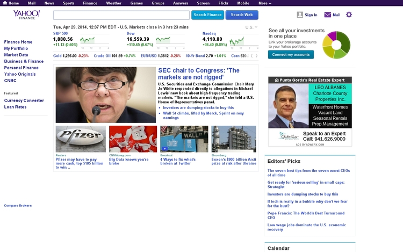Open the settings gear icon
The image size is (403, 252).
[x=349, y=15]
